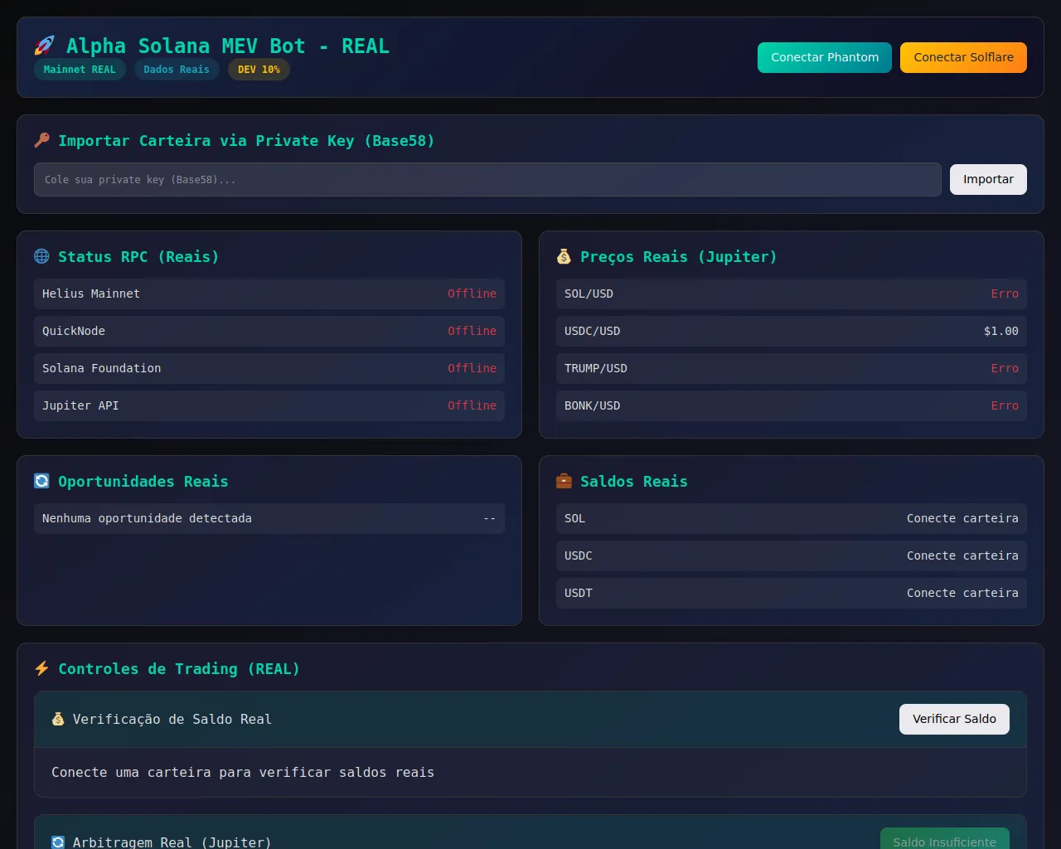Click the briefcase icon beside Saldos Reais

pyautogui.click(x=564, y=481)
